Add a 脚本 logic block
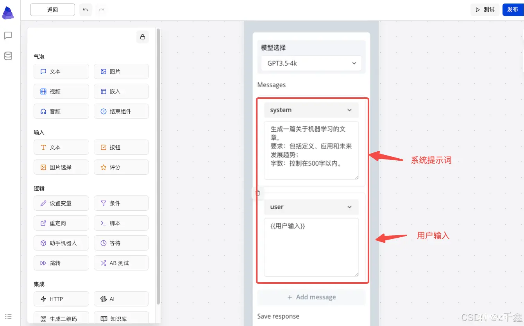 tap(121, 223)
